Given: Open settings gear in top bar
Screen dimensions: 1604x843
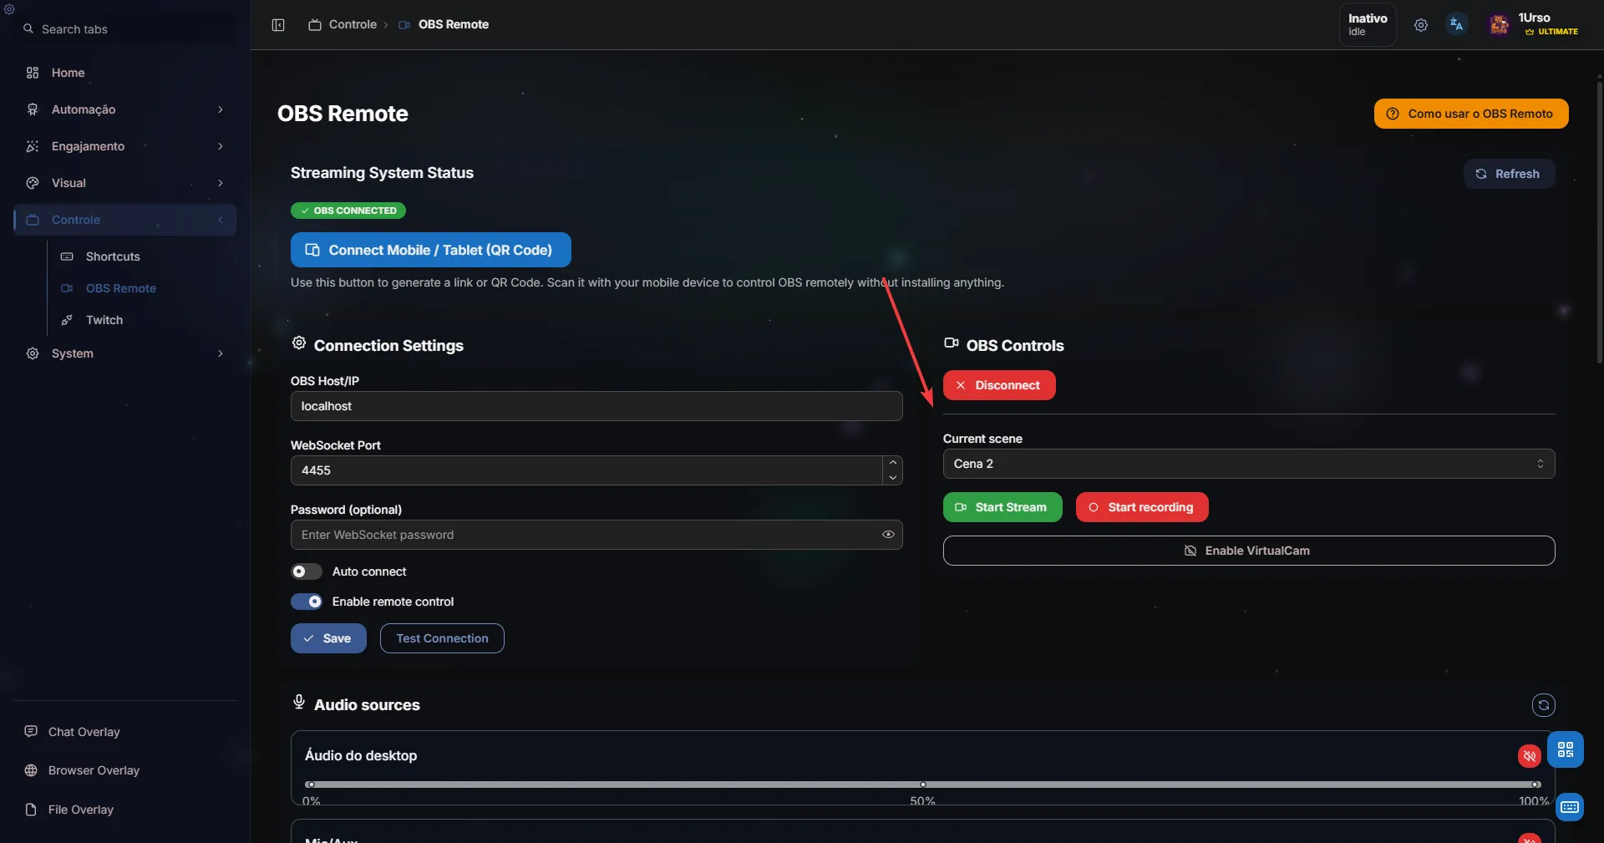Looking at the screenshot, I should pyautogui.click(x=1420, y=25).
